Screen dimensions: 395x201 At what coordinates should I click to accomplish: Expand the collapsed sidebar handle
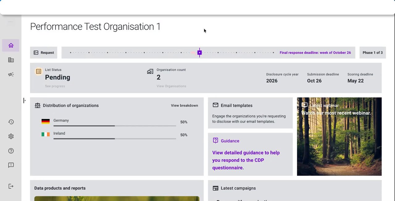coord(24,100)
